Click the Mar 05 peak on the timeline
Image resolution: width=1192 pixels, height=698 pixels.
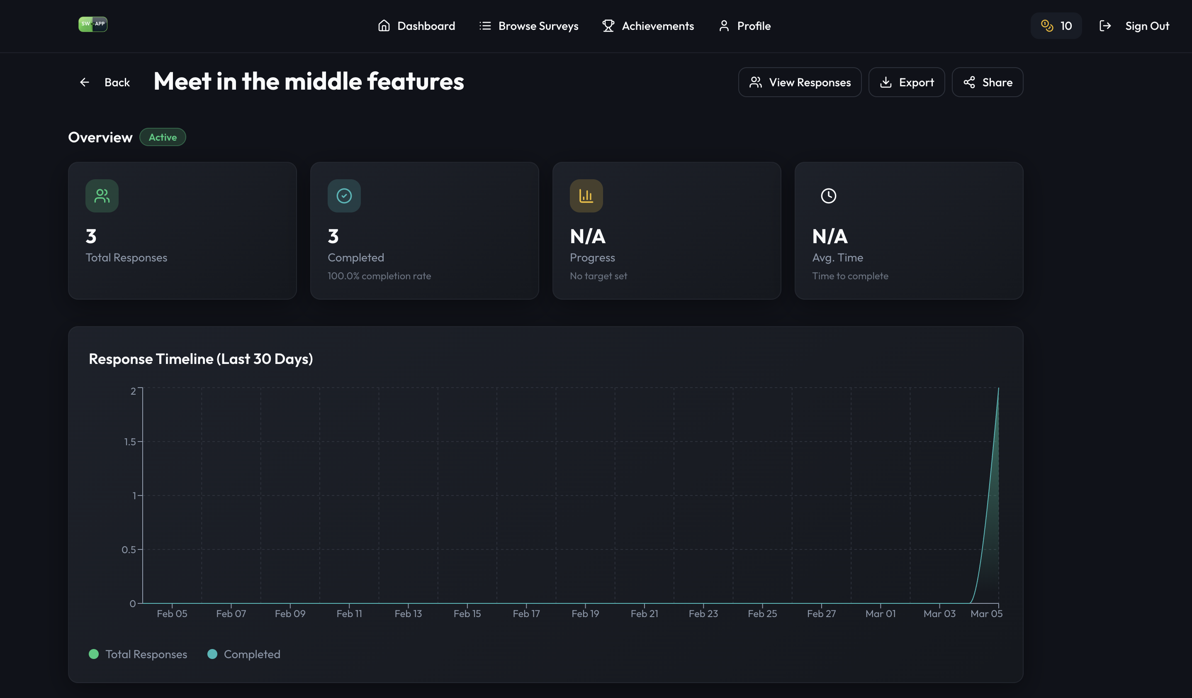click(x=998, y=389)
